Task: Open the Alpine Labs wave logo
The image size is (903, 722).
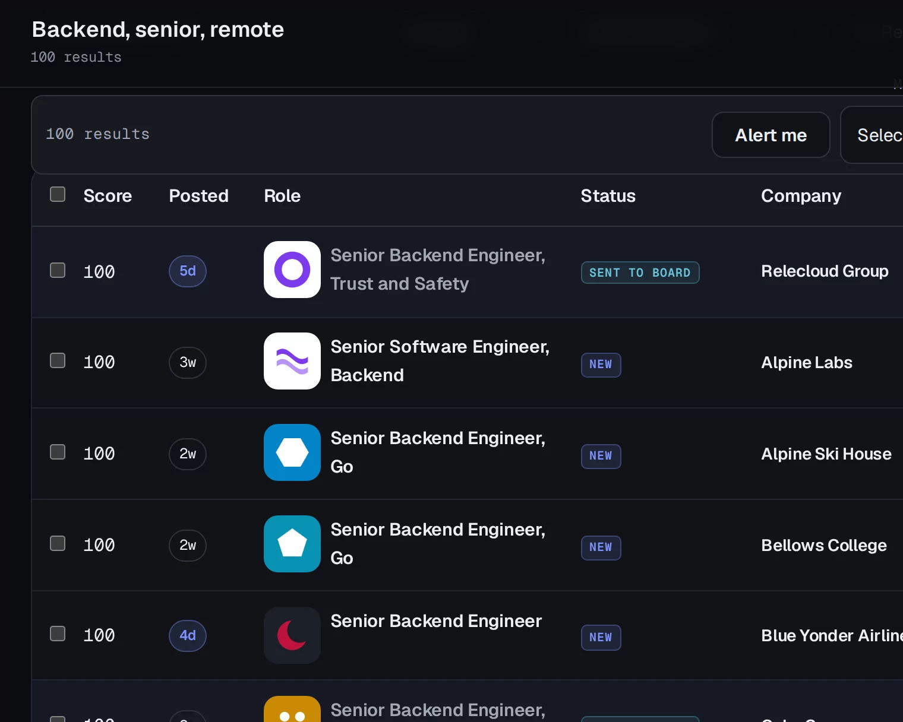Action: click(x=292, y=361)
